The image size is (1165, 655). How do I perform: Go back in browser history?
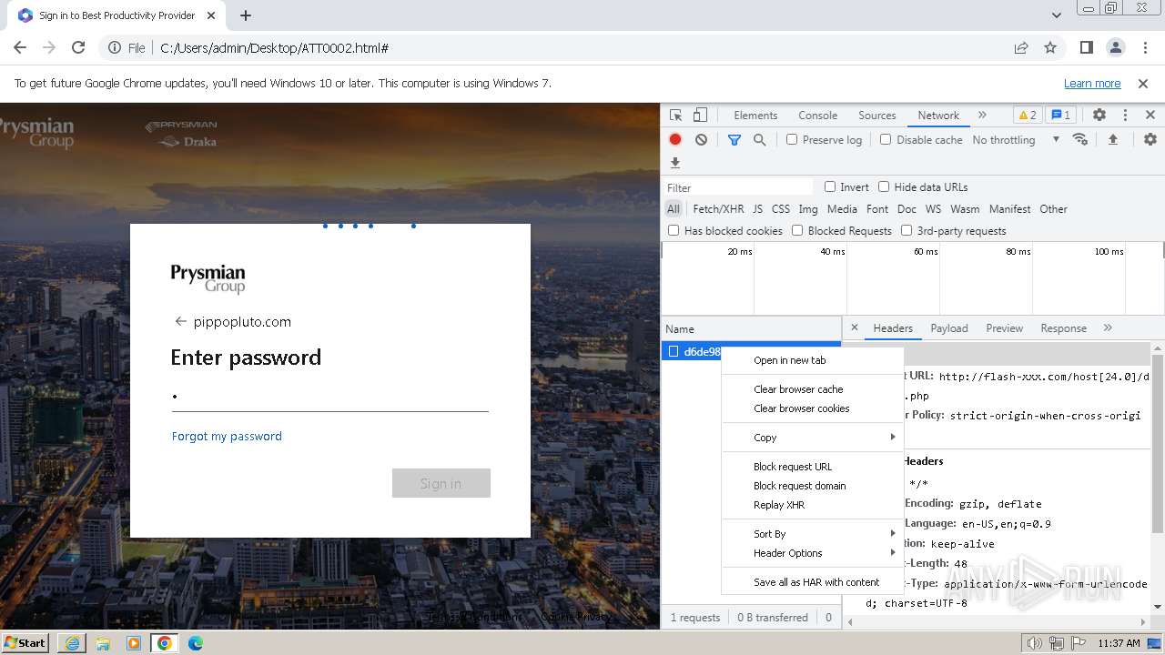tap(20, 48)
